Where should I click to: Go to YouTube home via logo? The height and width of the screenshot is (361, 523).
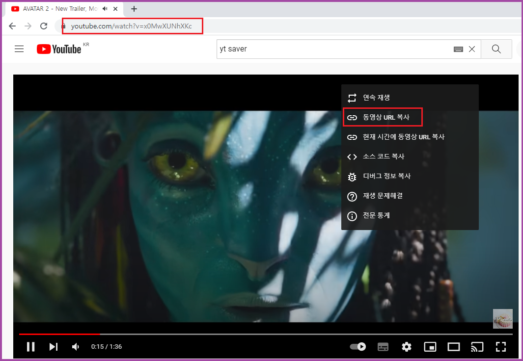[x=59, y=49]
